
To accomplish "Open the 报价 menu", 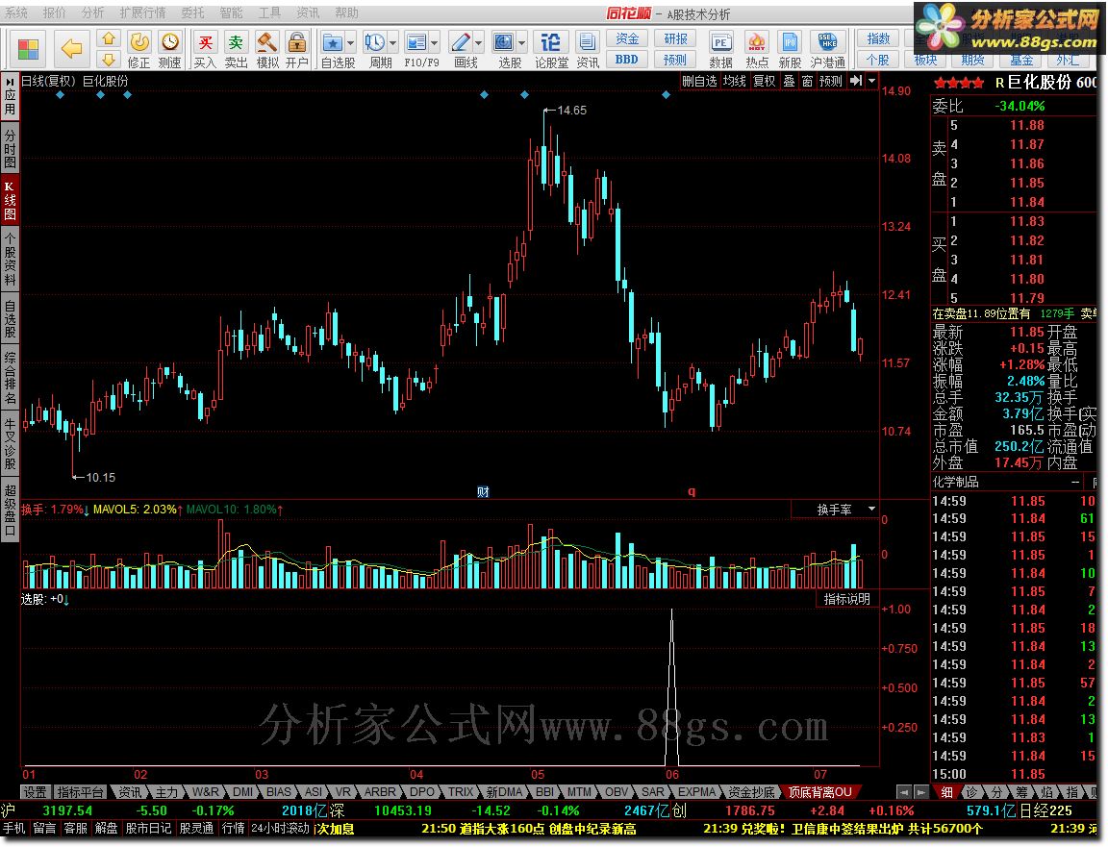I will pyautogui.click(x=54, y=12).
